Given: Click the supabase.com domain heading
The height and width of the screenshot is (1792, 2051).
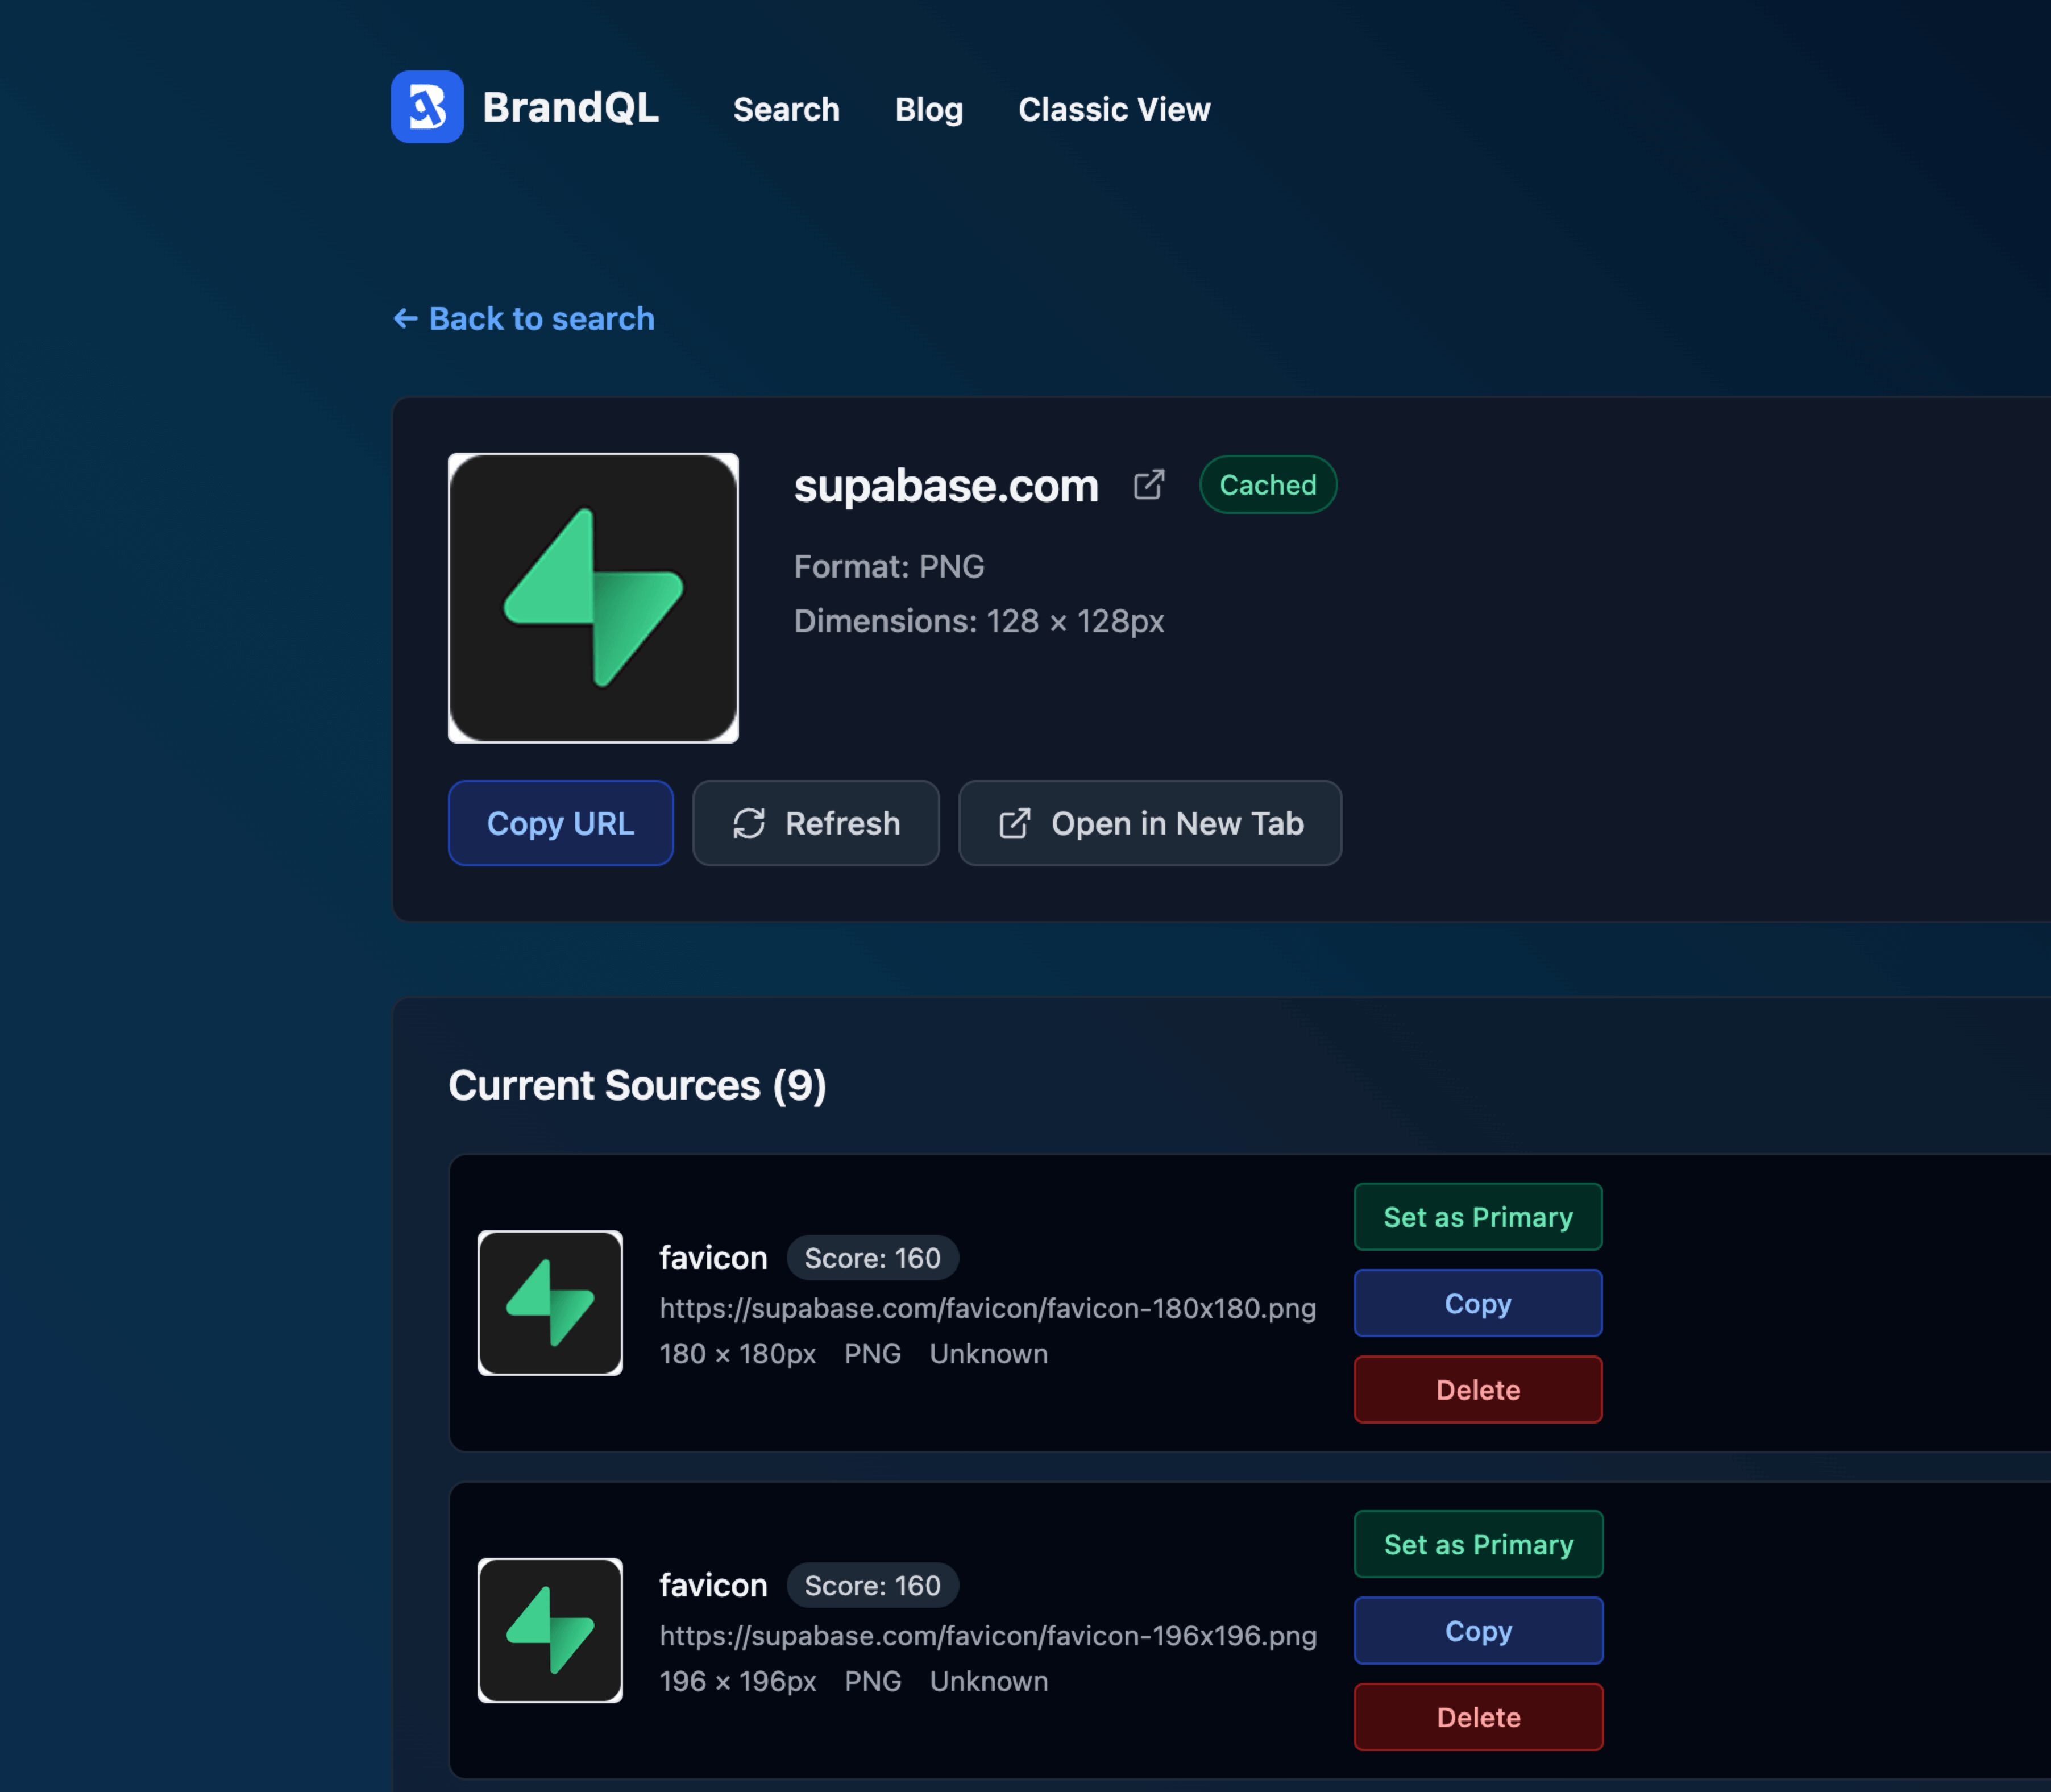Looking at the screenshot, I should pos(946,486).
